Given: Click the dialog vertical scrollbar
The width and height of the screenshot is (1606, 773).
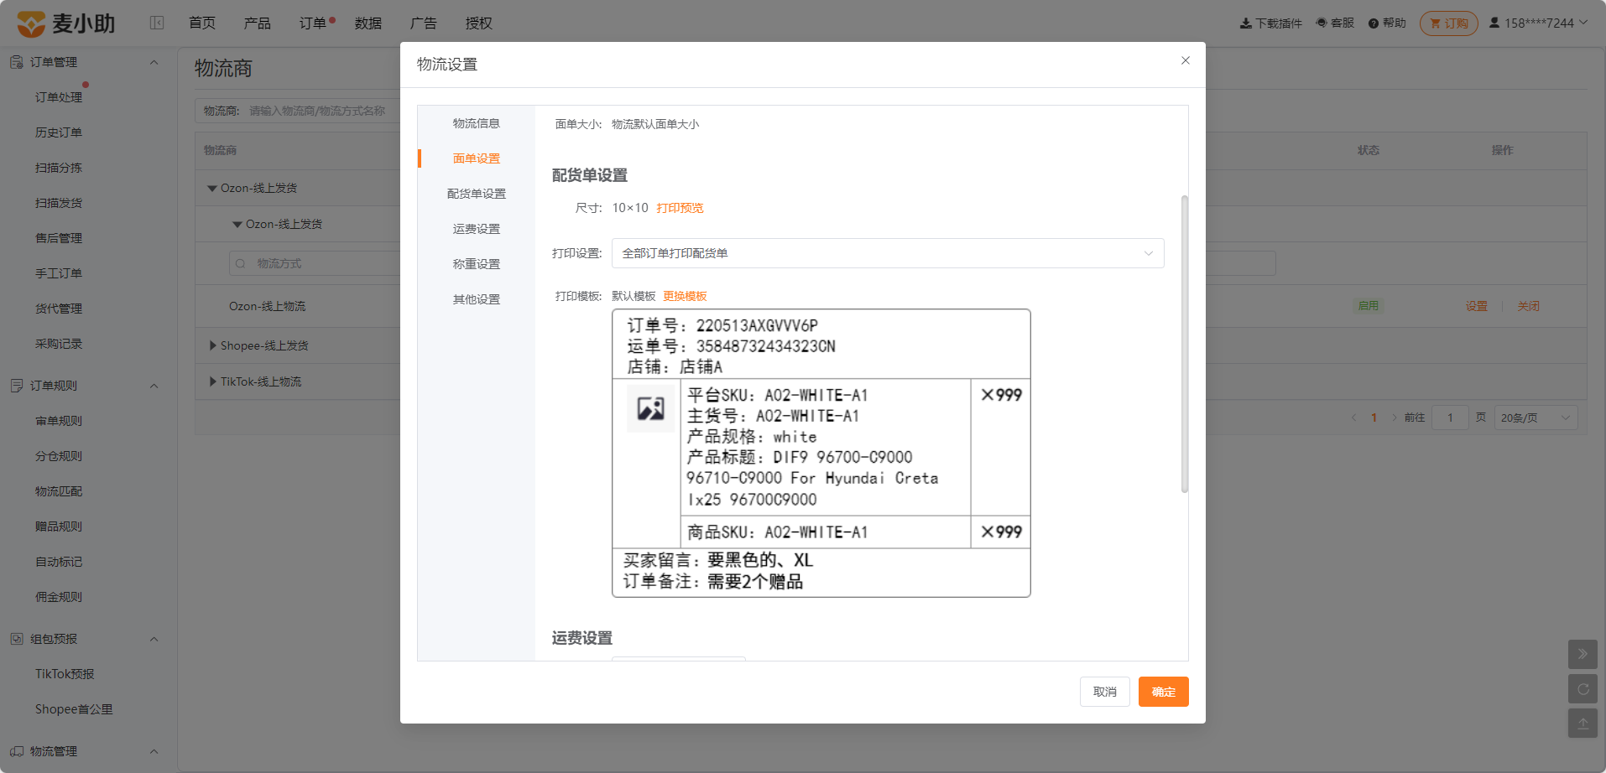Looking at the screenshot, I should pyautogui.click(x=1185, y=344).
